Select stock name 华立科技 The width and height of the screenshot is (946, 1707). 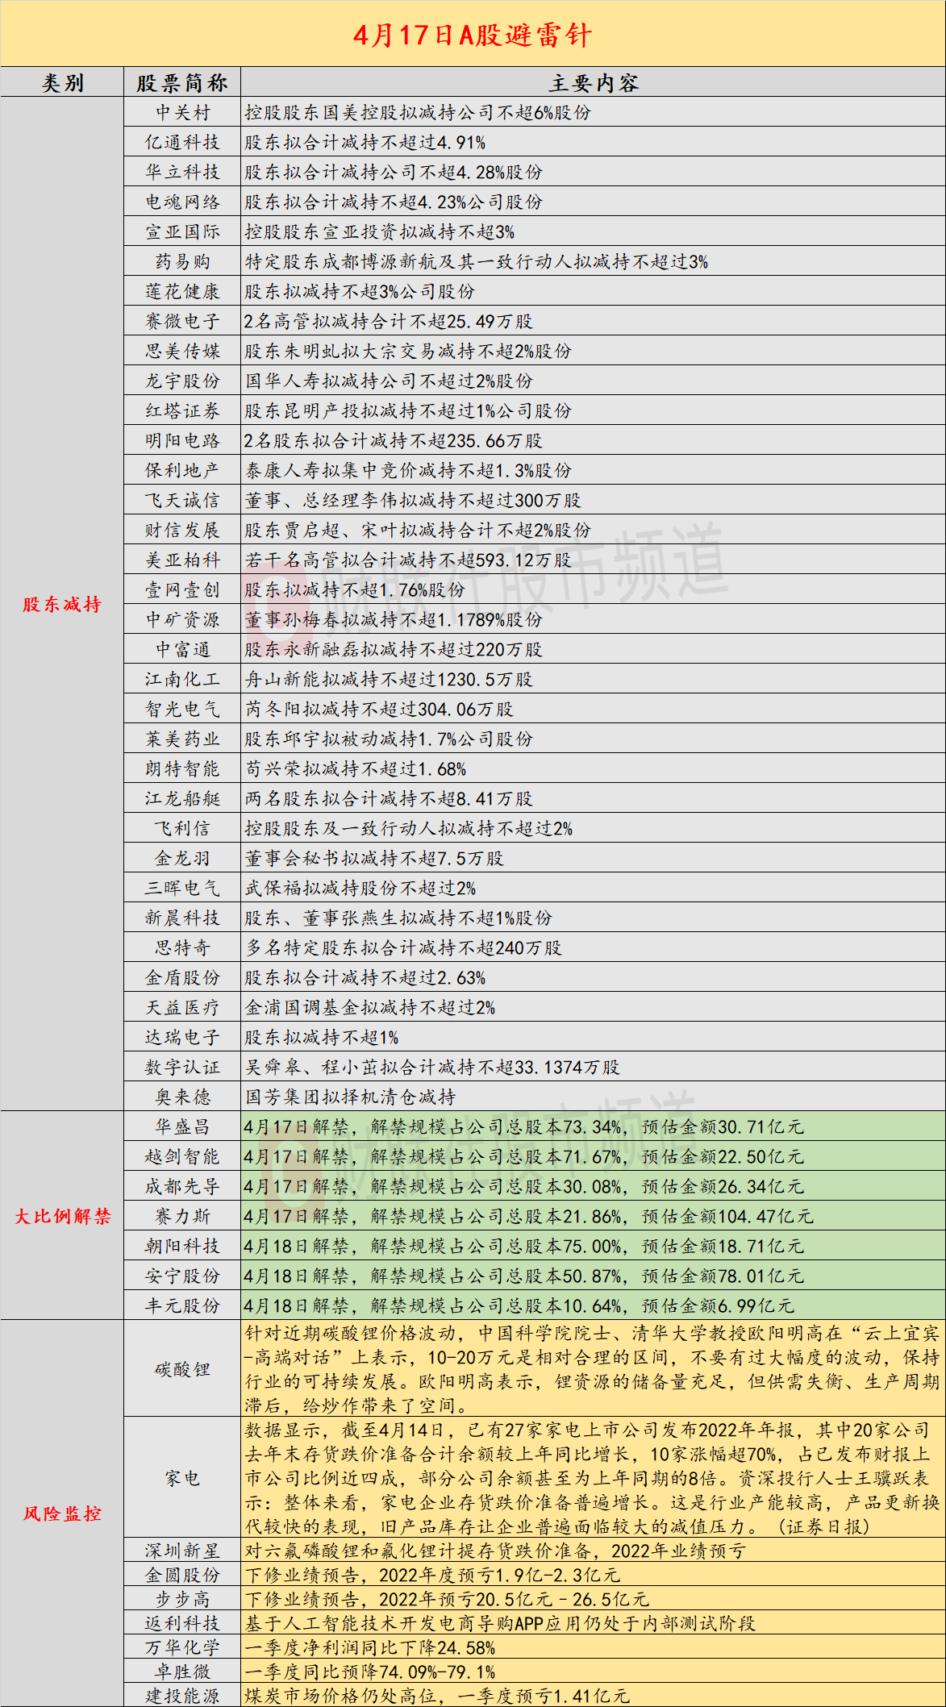182,173
